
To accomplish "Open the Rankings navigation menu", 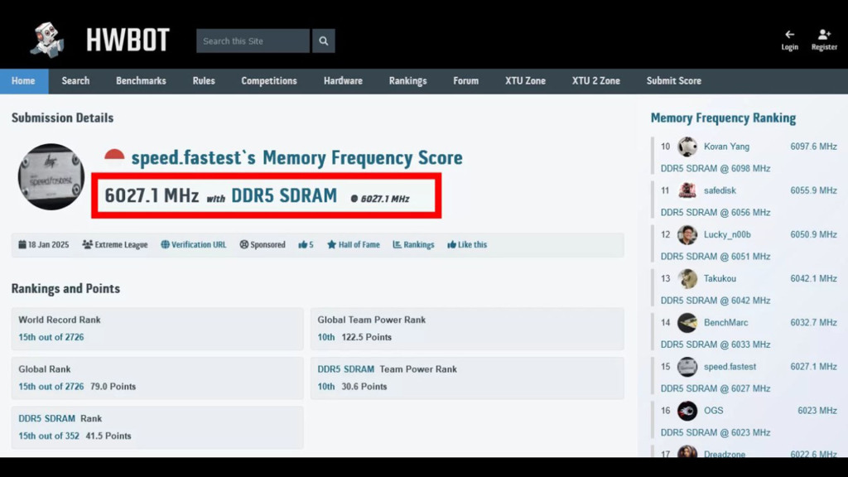I will point(407,81).
